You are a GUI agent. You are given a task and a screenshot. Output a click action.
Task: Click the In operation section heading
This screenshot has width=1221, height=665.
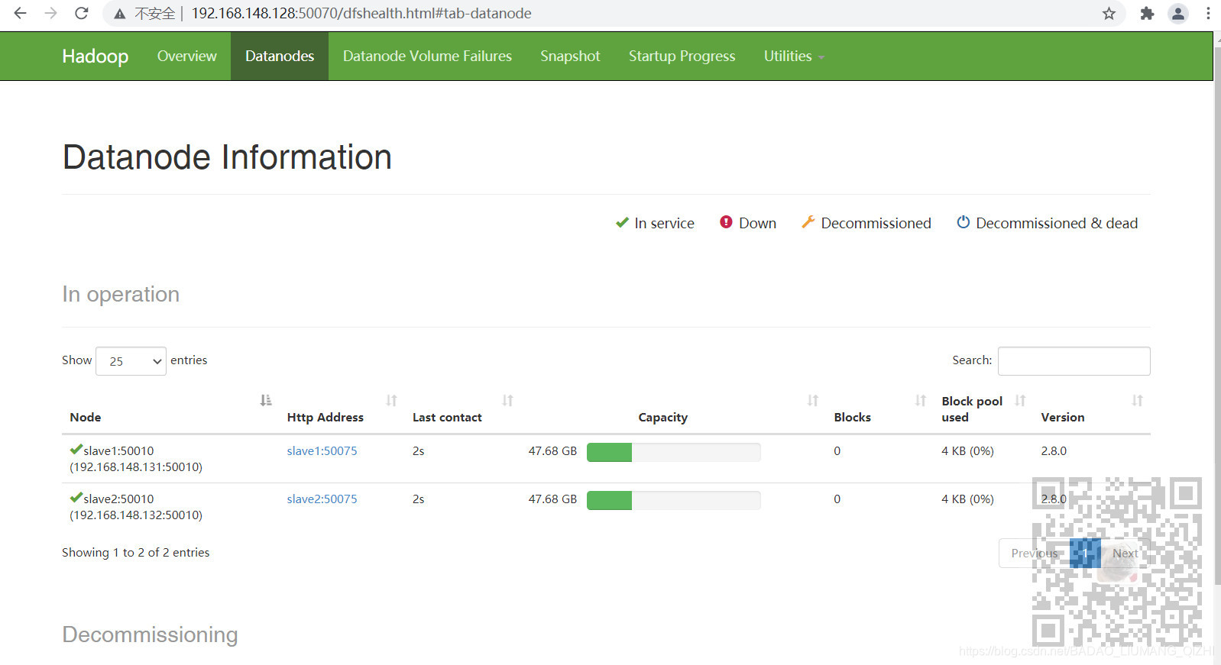pyautogui.click(x=121, y=294)
